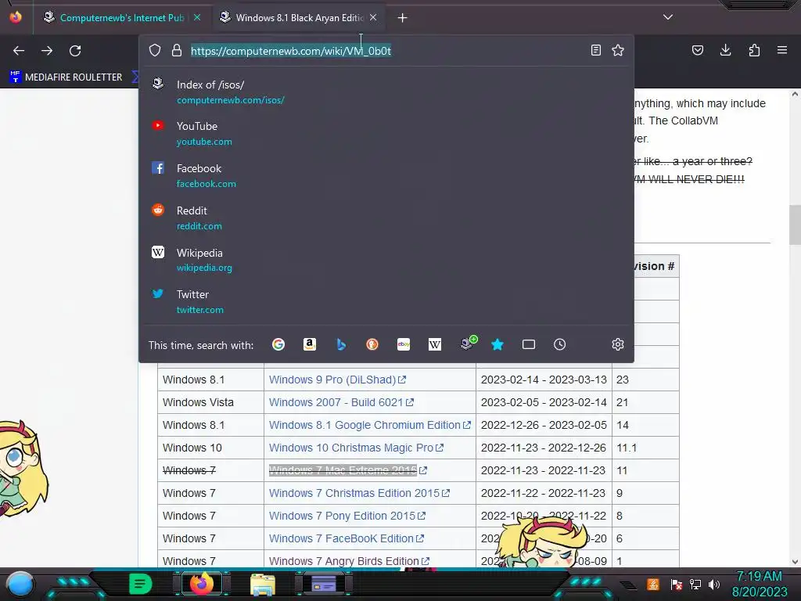The height and width of the screenshot is (601, 801).
Task: Open the Windows 2007 - Build 6021 link
Action: click(x=341, y=402)
